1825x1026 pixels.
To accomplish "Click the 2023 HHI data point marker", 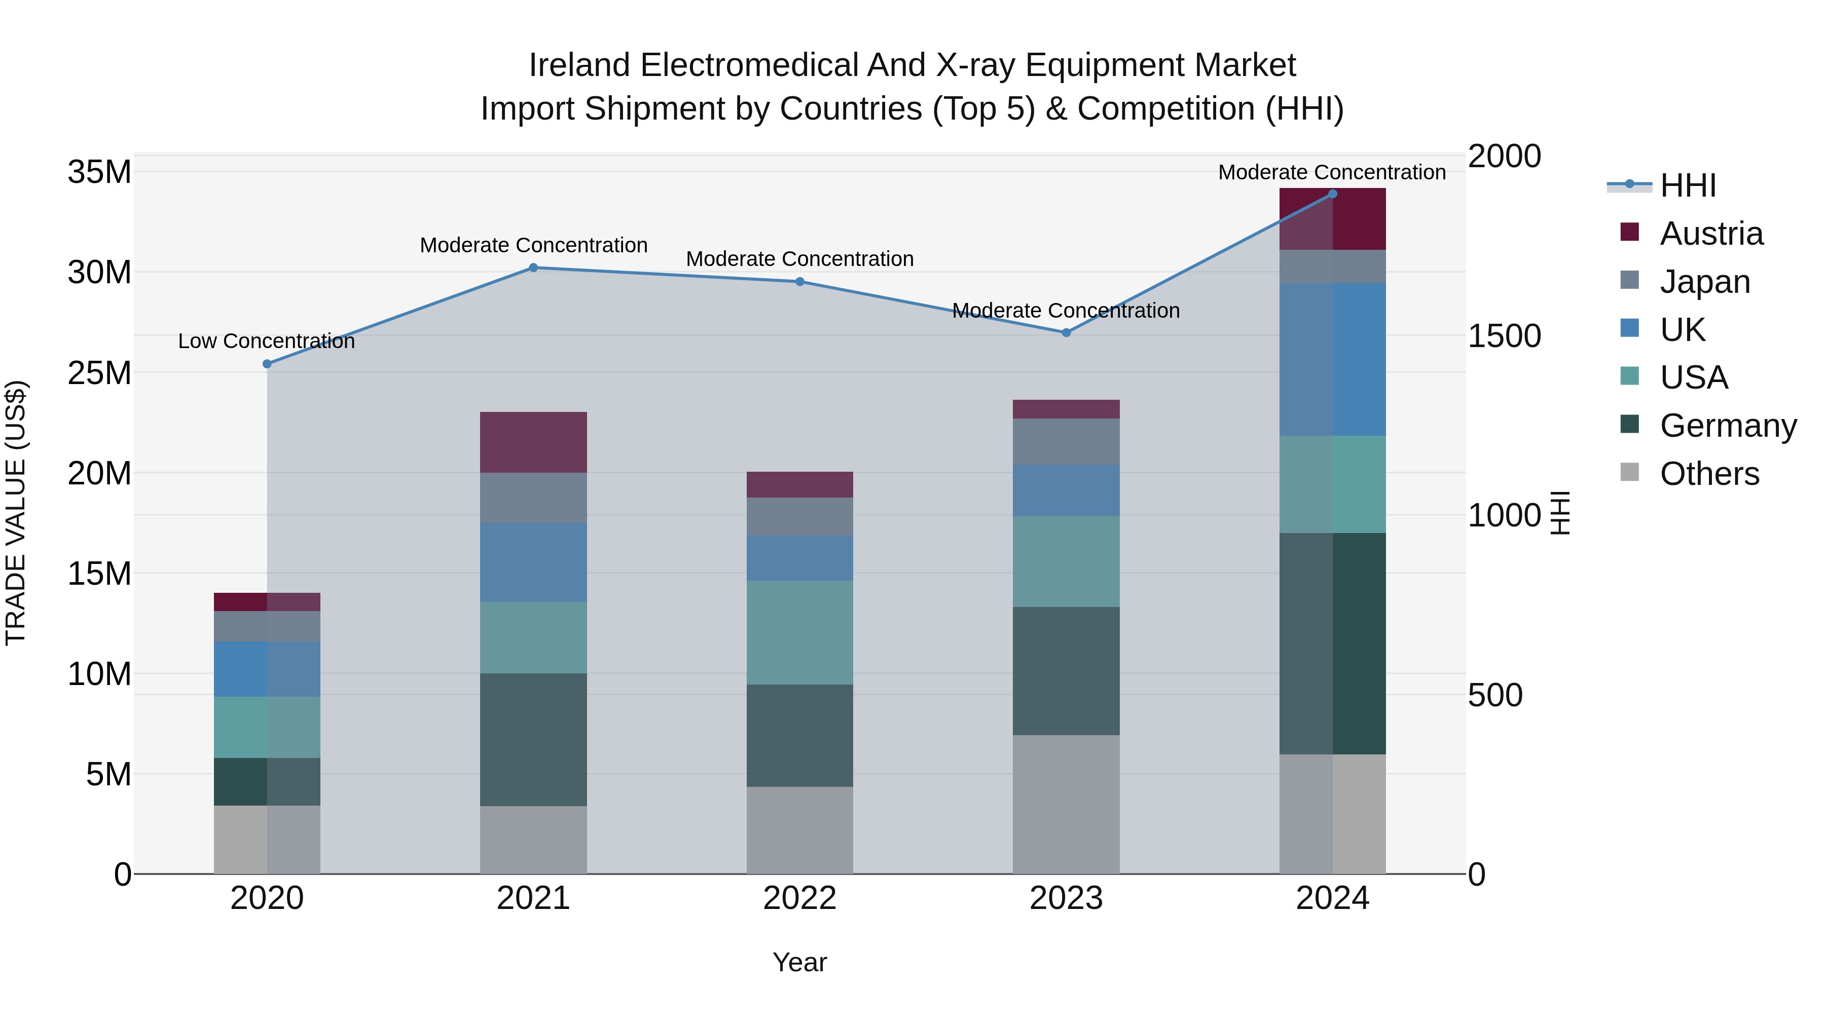I will pyautogui.click(x=1066, y=333).
